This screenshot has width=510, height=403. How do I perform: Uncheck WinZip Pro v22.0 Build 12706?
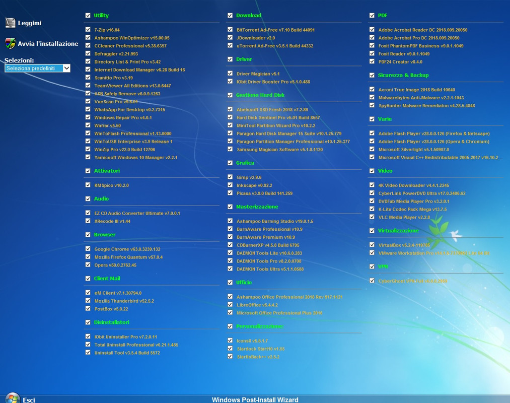click(x=88, y=149)
